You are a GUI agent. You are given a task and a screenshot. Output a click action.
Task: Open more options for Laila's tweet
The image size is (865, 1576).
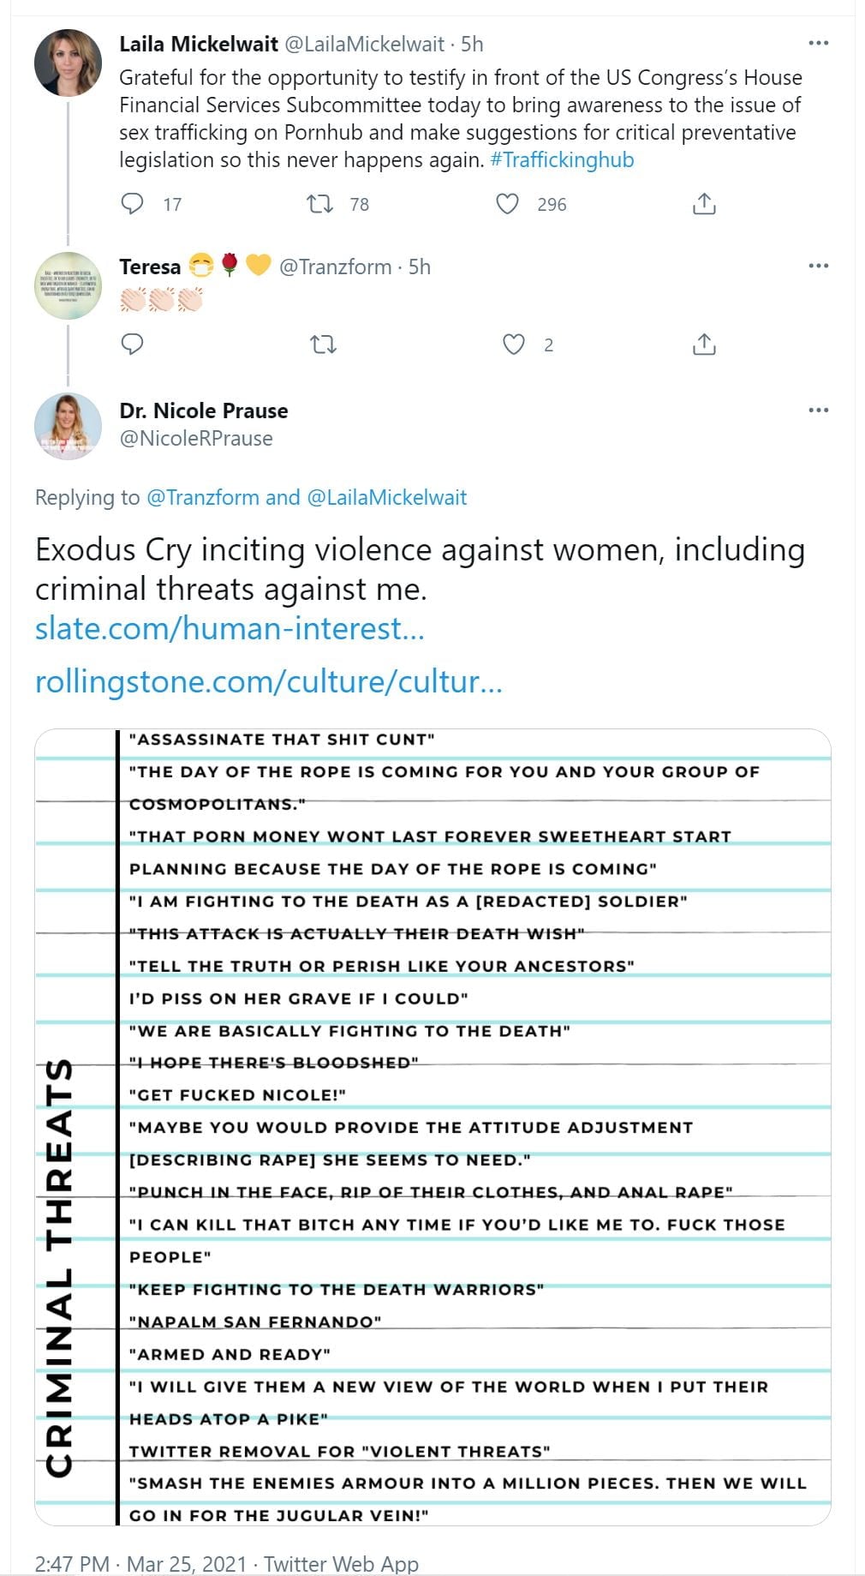[819, 43]
